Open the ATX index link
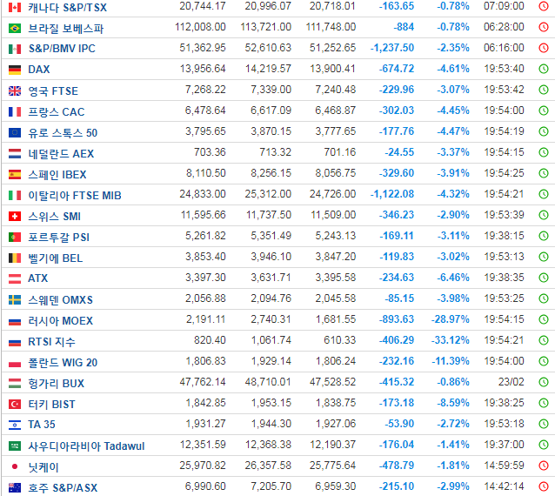Image resolution: width=555 pixels, height=496 pixels. tap(38, 278)
